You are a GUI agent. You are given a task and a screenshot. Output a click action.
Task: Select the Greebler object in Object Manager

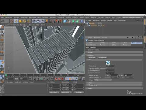click(x=92, y=23)
